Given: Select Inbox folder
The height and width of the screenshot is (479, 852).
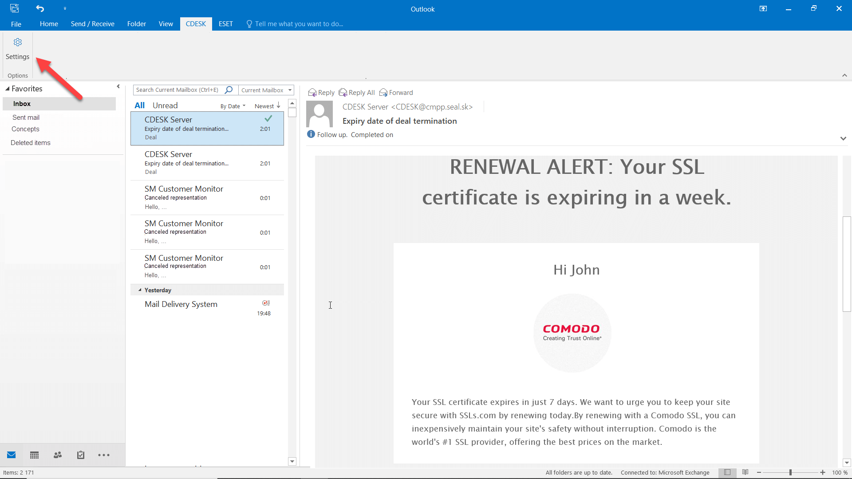Looking at the screenshot, I should tap(59, 104).
